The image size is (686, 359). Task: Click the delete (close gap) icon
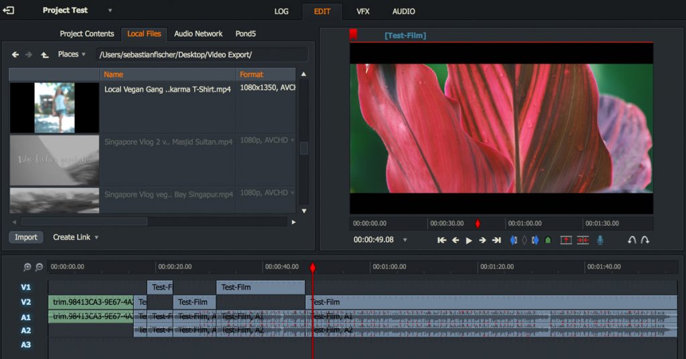[x=583, y=240]
